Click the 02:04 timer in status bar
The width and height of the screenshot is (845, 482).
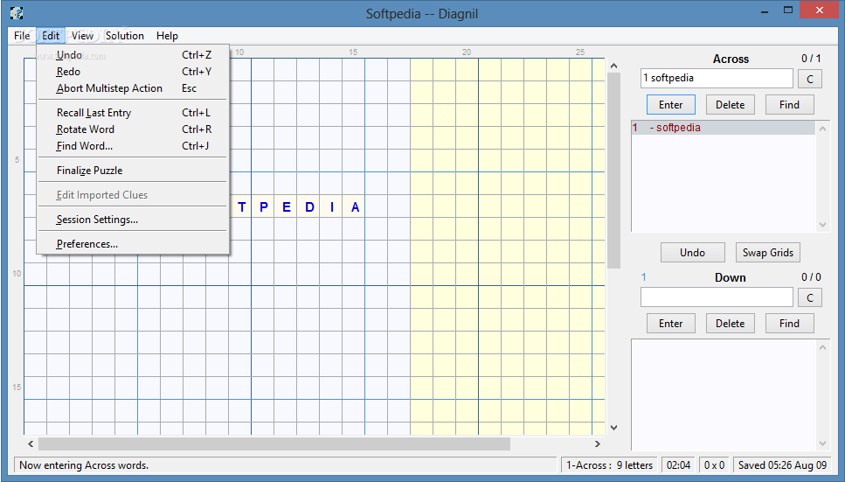click(678, 465)
